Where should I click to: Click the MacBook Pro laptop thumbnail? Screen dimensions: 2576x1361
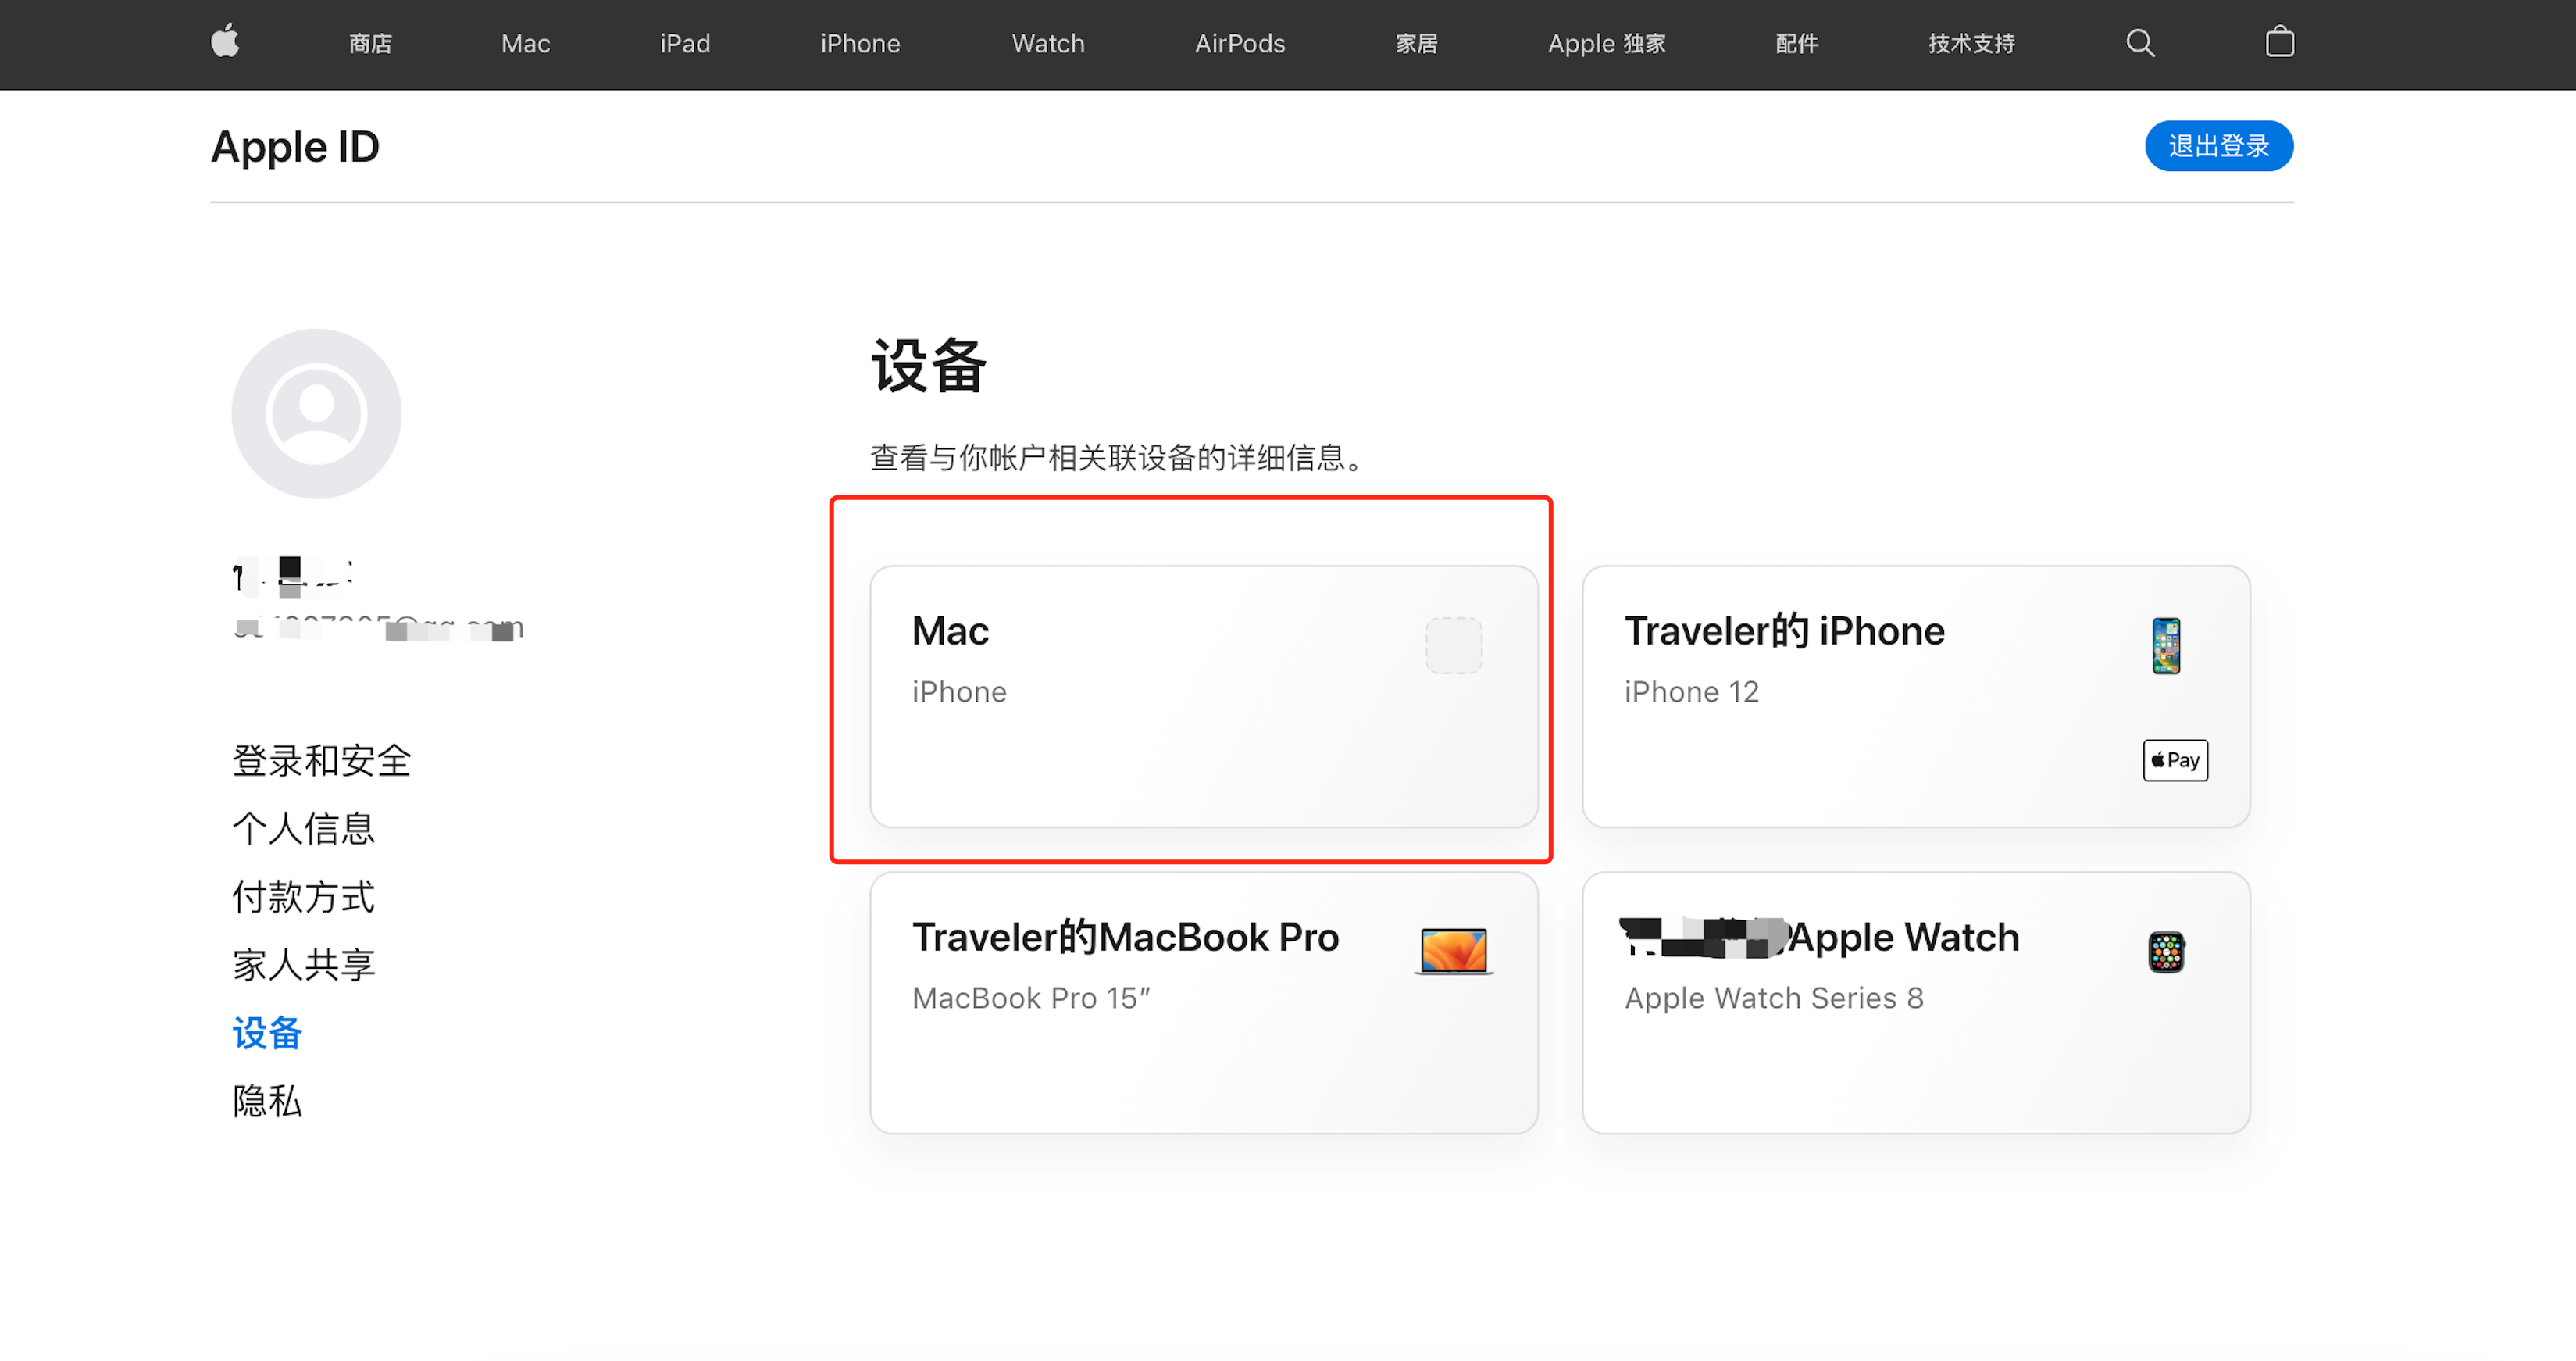coord(1453,950)
